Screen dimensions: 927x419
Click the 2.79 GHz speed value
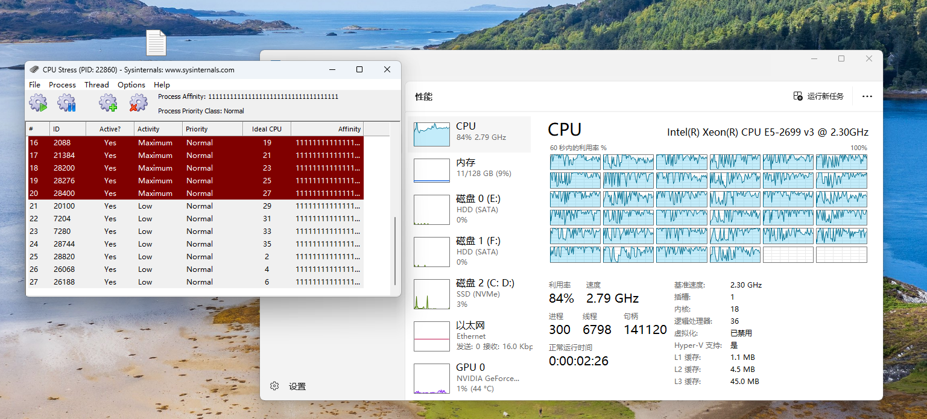pyautogui.click(x=612, y=298)
